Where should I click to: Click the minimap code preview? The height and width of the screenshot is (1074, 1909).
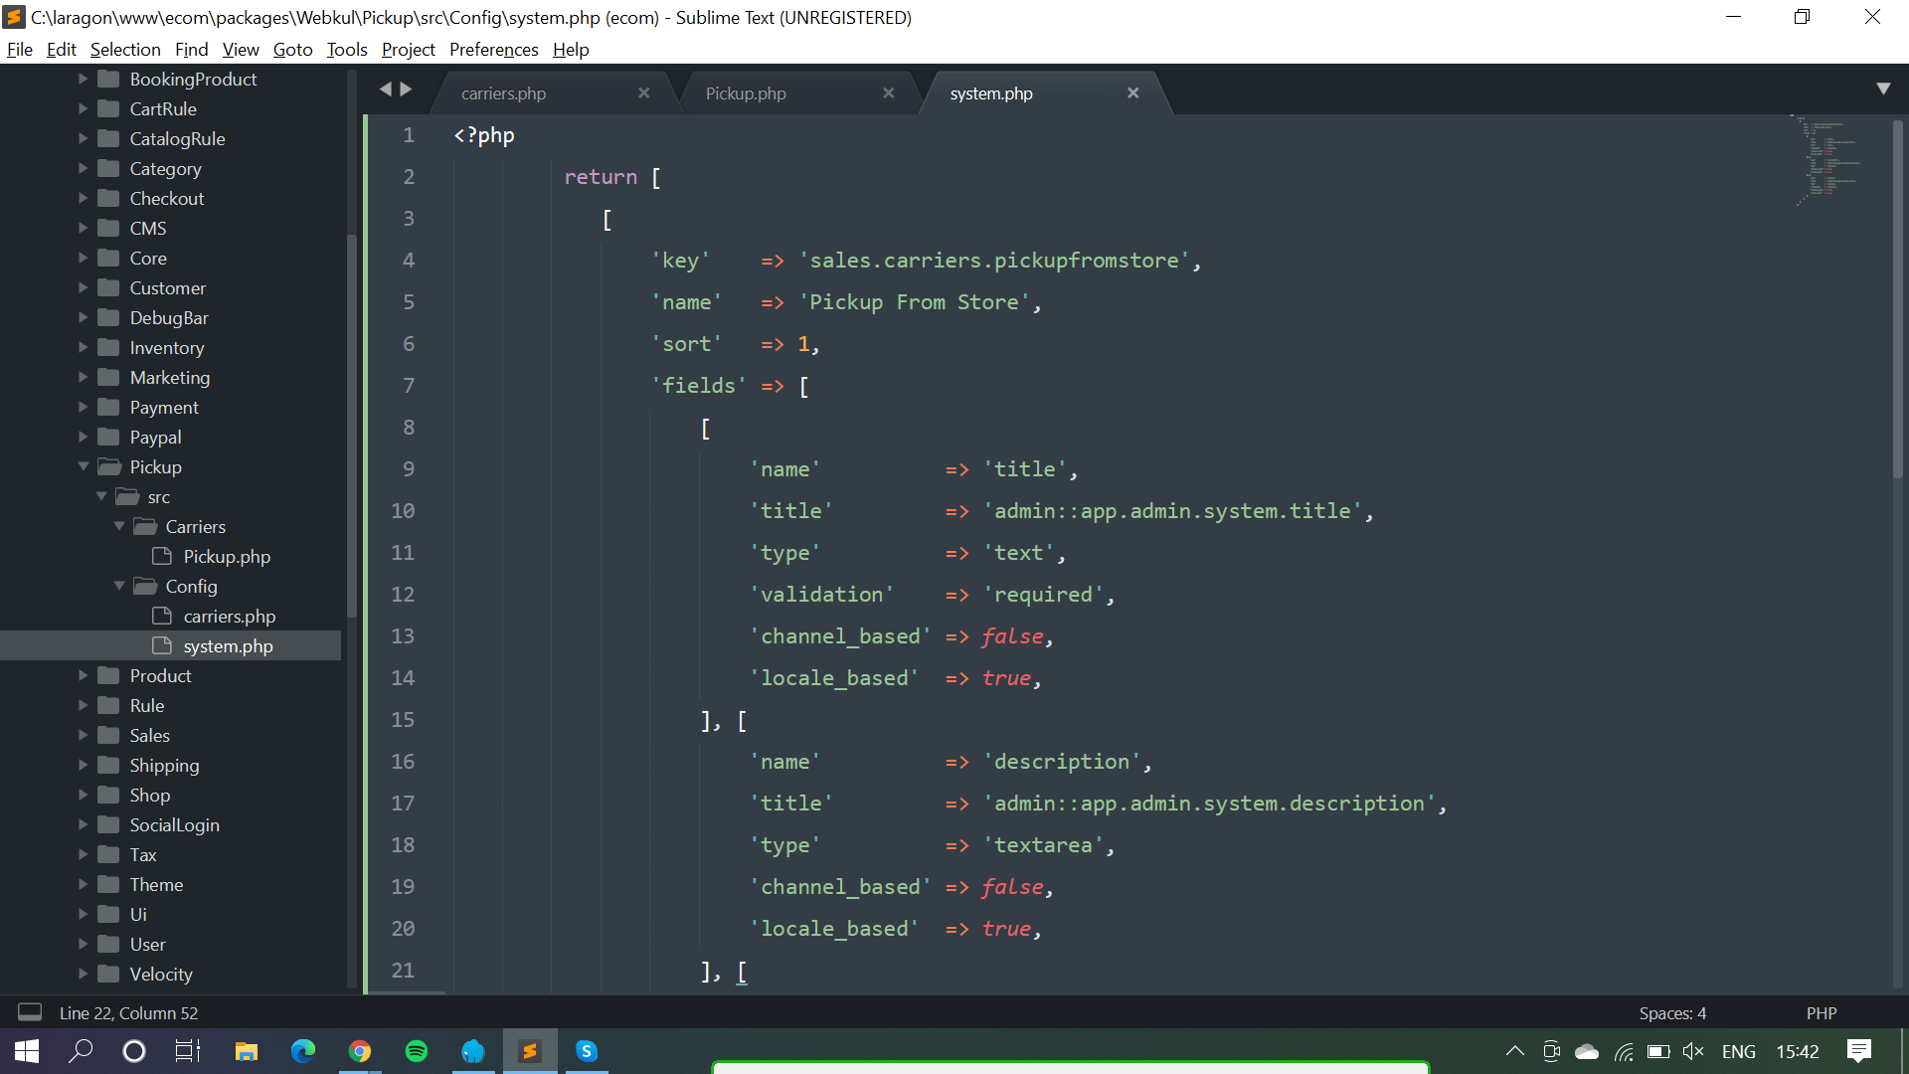pos(1827,159)
